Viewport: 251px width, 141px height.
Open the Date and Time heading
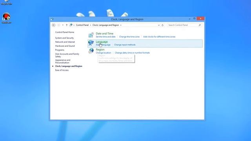(105, 33)
